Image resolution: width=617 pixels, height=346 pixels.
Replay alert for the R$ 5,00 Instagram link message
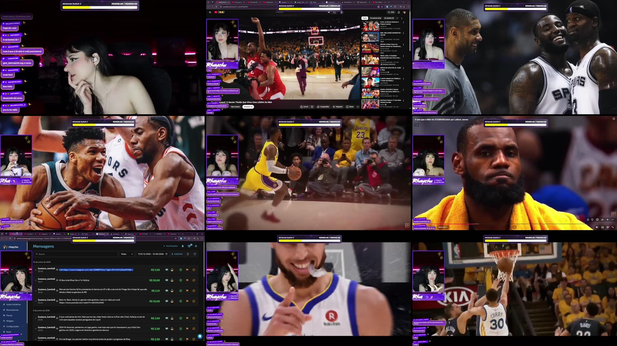(180, 270)
